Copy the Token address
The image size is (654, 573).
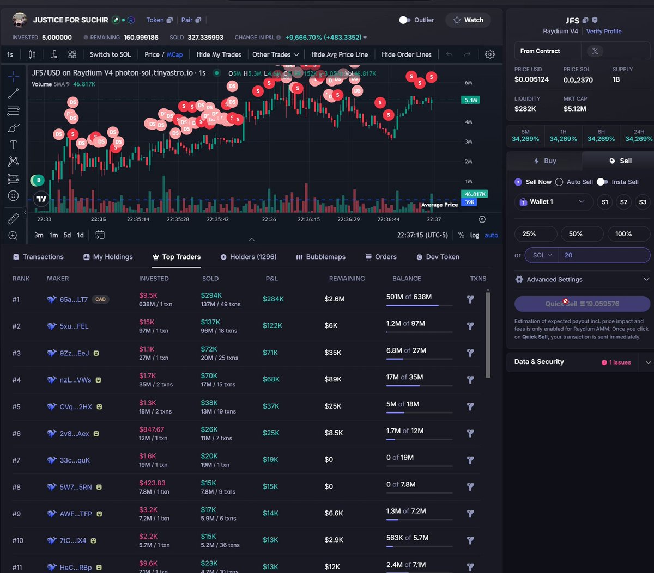click(169, 20)
